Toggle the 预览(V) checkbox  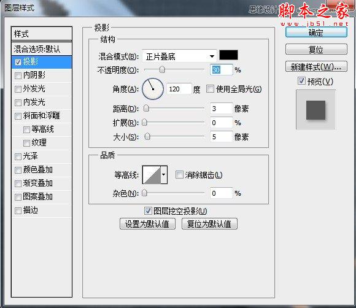[x=301, y=80]
